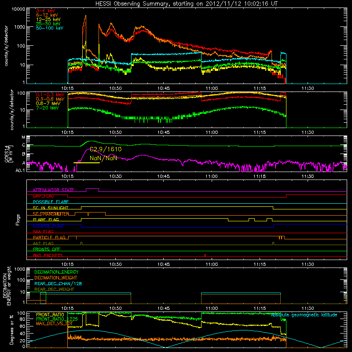This screenshot has height=352, width=352.
Task: Click the raised ATTENUATOR_STATE step segment
Action: click(92, 189)
